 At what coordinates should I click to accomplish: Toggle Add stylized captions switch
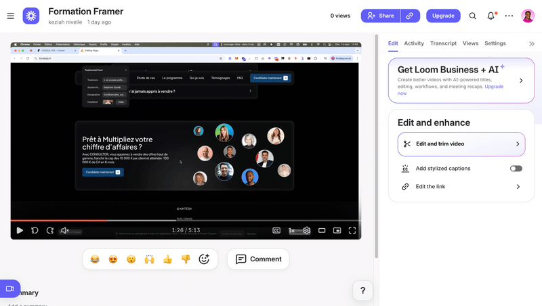pyautogui.click(x=516, y=169)
